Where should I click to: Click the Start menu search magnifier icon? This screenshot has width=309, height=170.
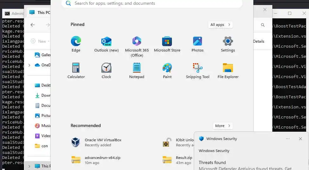click(x=68, y=3)
